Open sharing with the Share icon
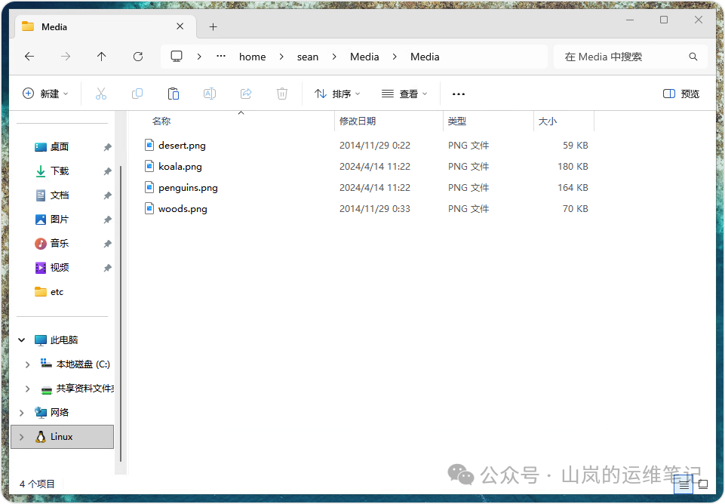725x504 pixels. [245, 93]
